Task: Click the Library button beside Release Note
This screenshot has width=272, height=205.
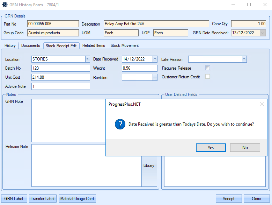Action: click(x=149, y=165)
